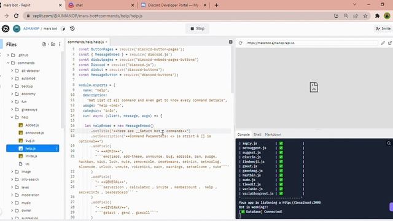Open the Markdown tab

[x=273, y=134]
